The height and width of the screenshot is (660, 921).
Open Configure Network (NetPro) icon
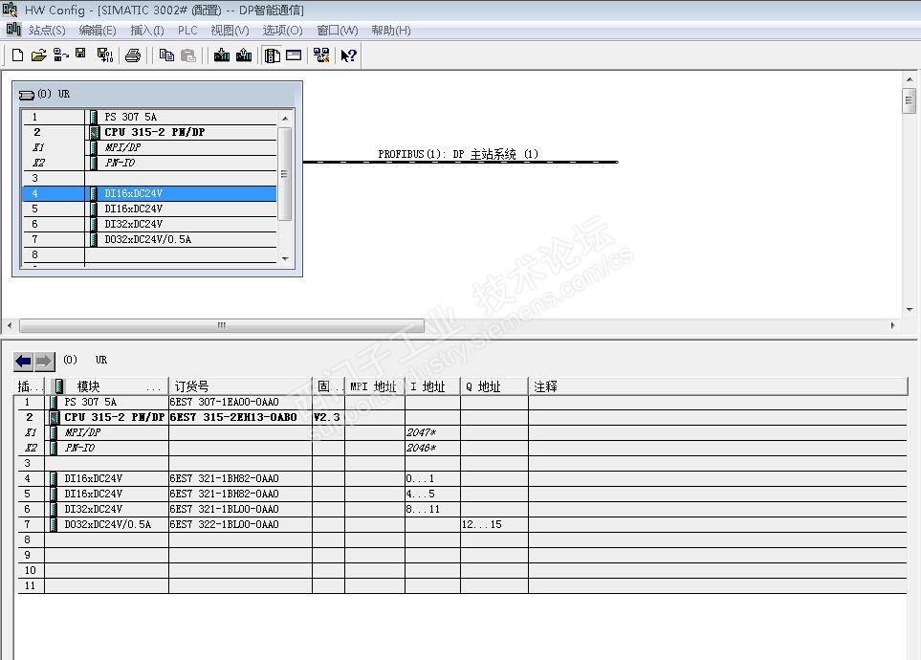(x=321, y=55)
